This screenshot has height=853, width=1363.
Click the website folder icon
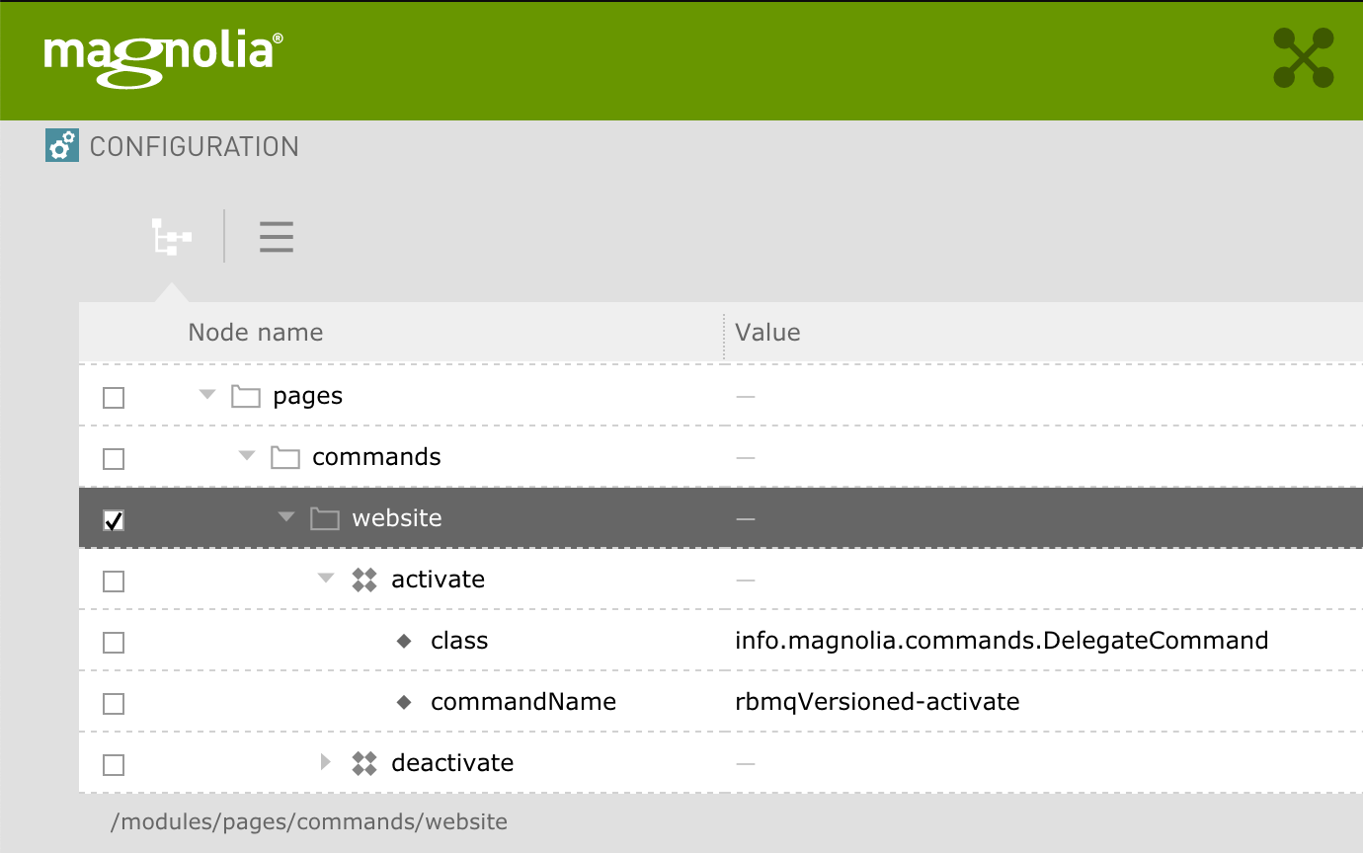(x=325, y=519)
